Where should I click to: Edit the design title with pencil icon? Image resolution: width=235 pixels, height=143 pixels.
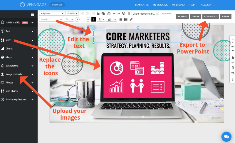(158, 13)
